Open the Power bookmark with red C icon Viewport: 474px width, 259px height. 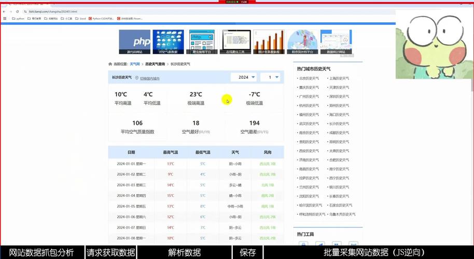point(130,19)
